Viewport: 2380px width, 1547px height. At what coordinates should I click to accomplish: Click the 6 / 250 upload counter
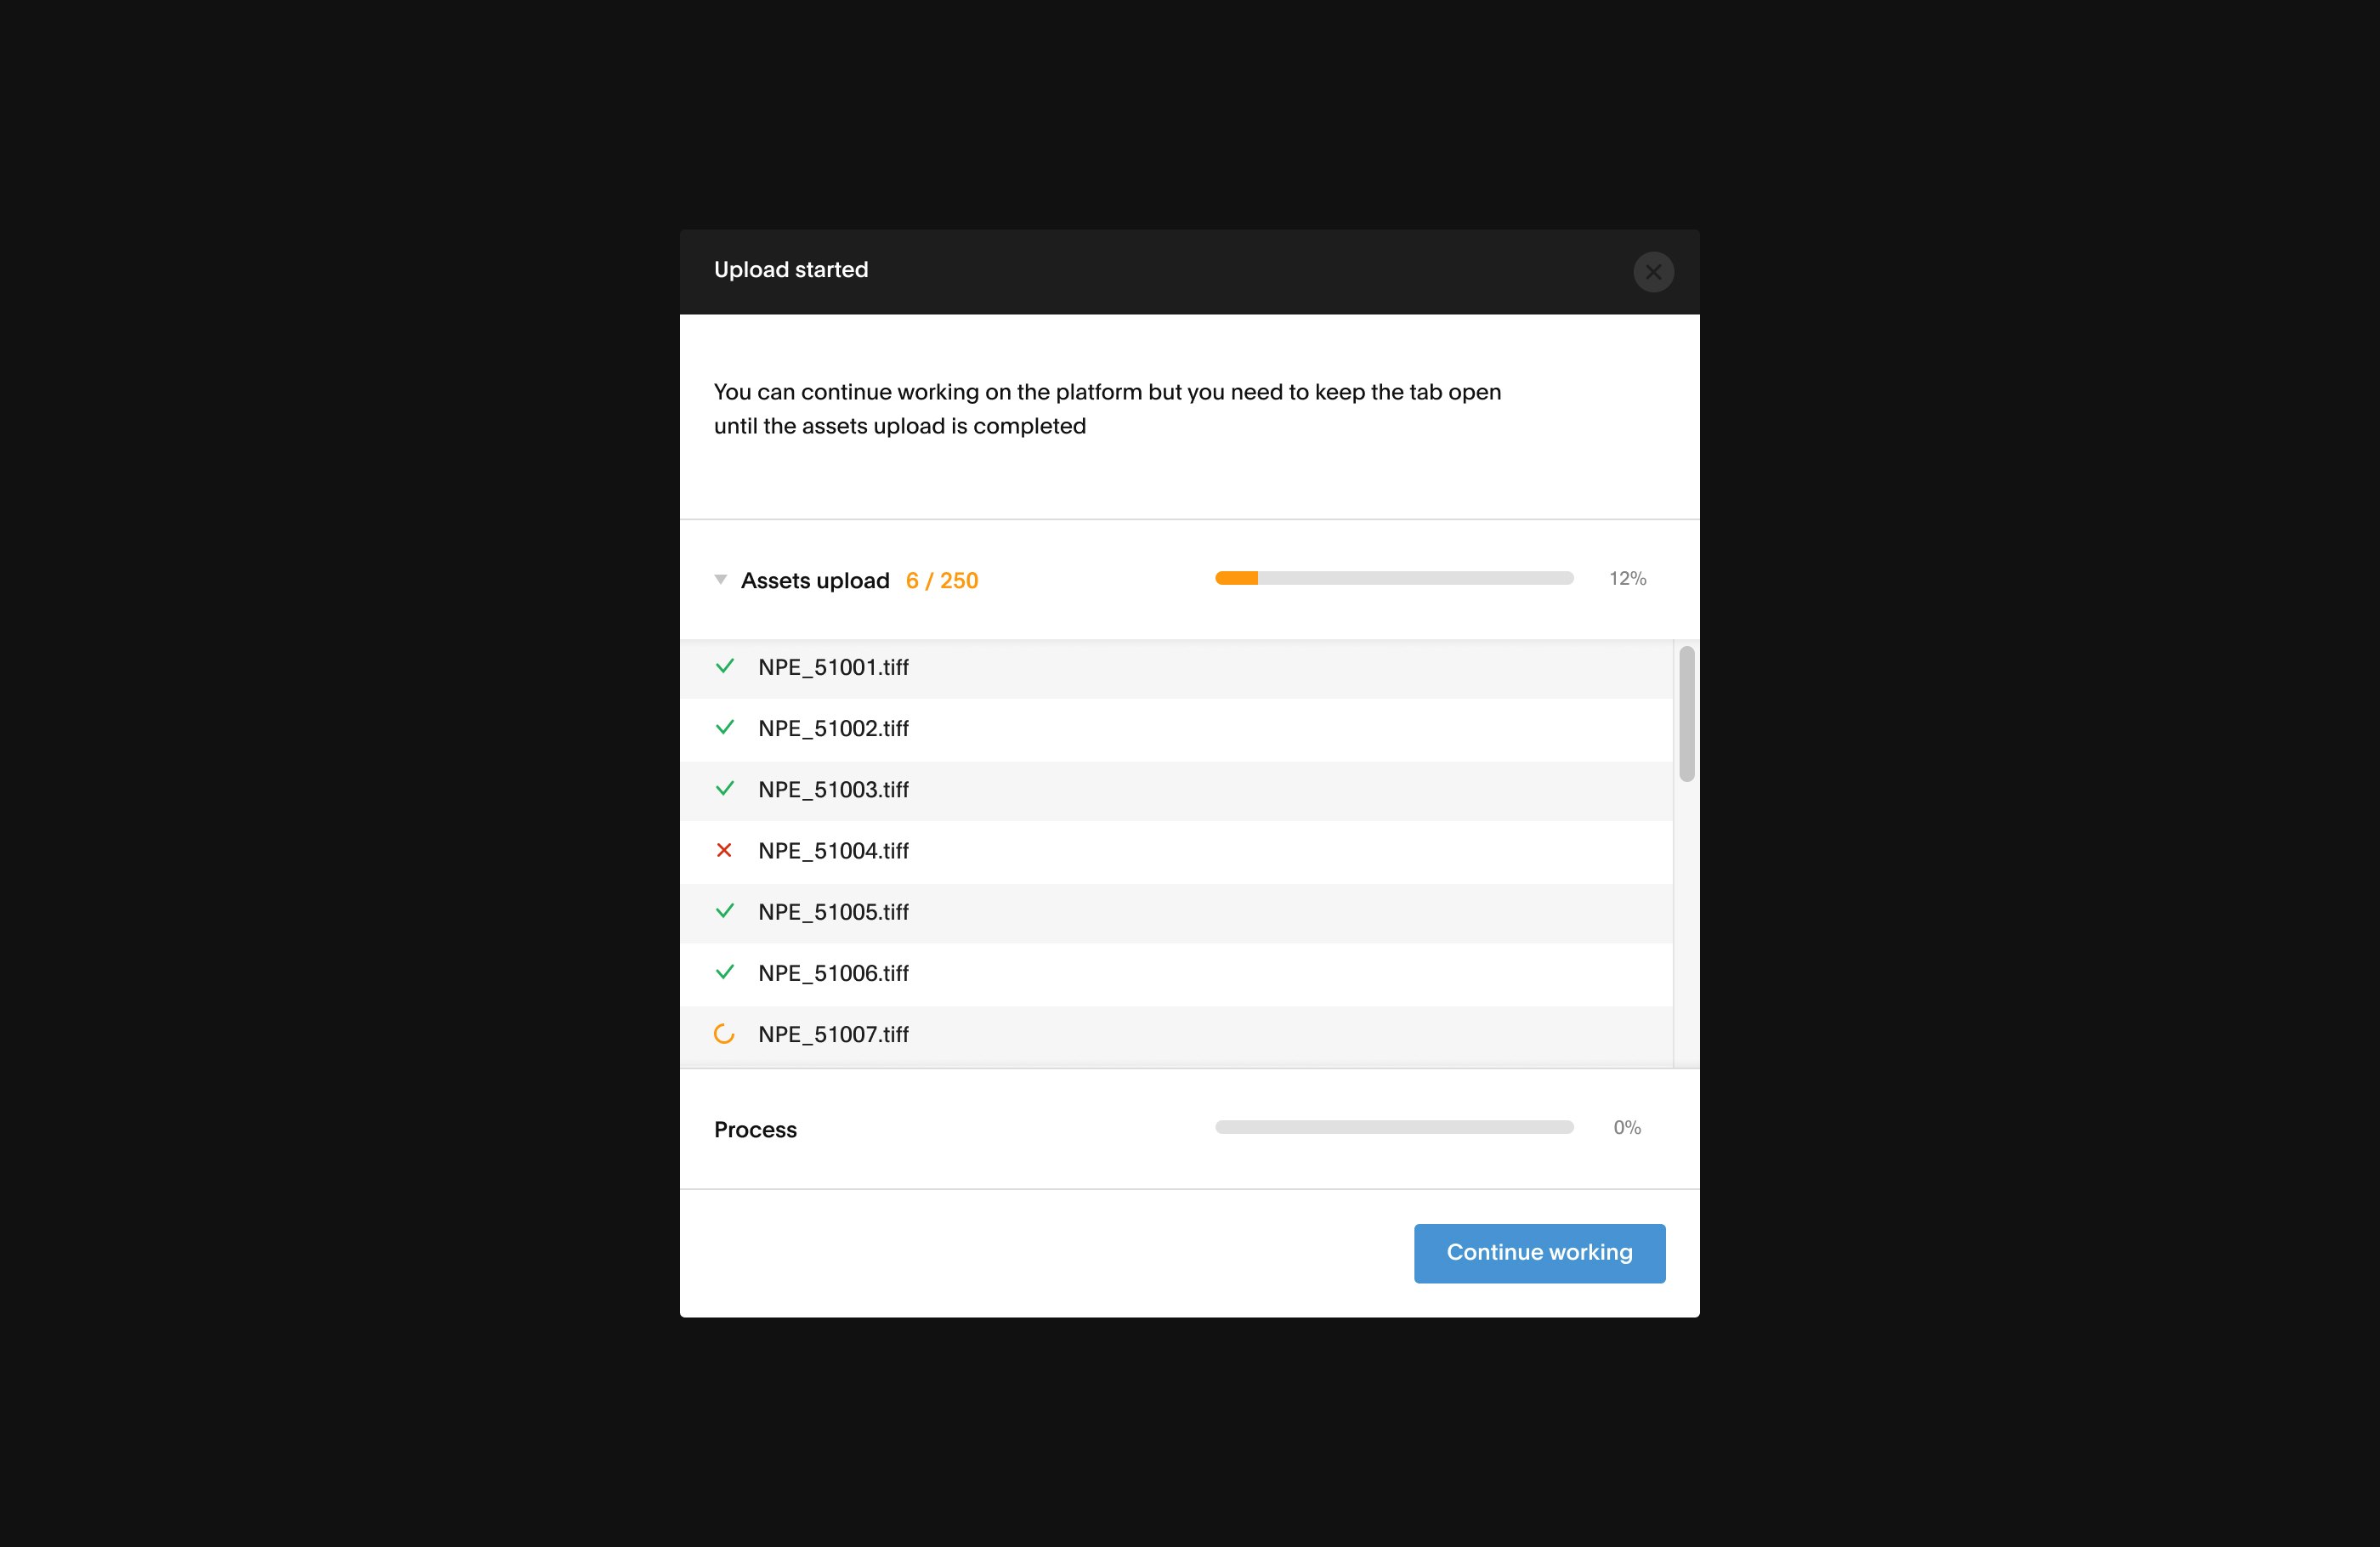click(x=942, y=581)
